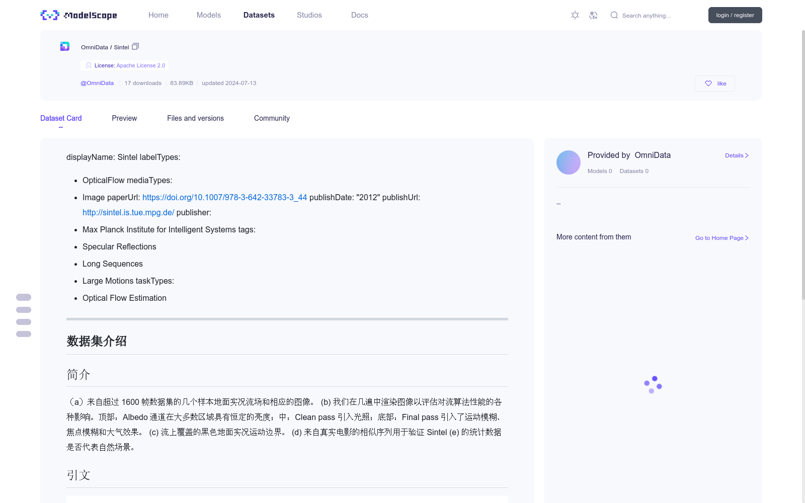The image size is (805, 503).
Task: Click the updated 2024-07-13 text
Action: coord(229,83)
